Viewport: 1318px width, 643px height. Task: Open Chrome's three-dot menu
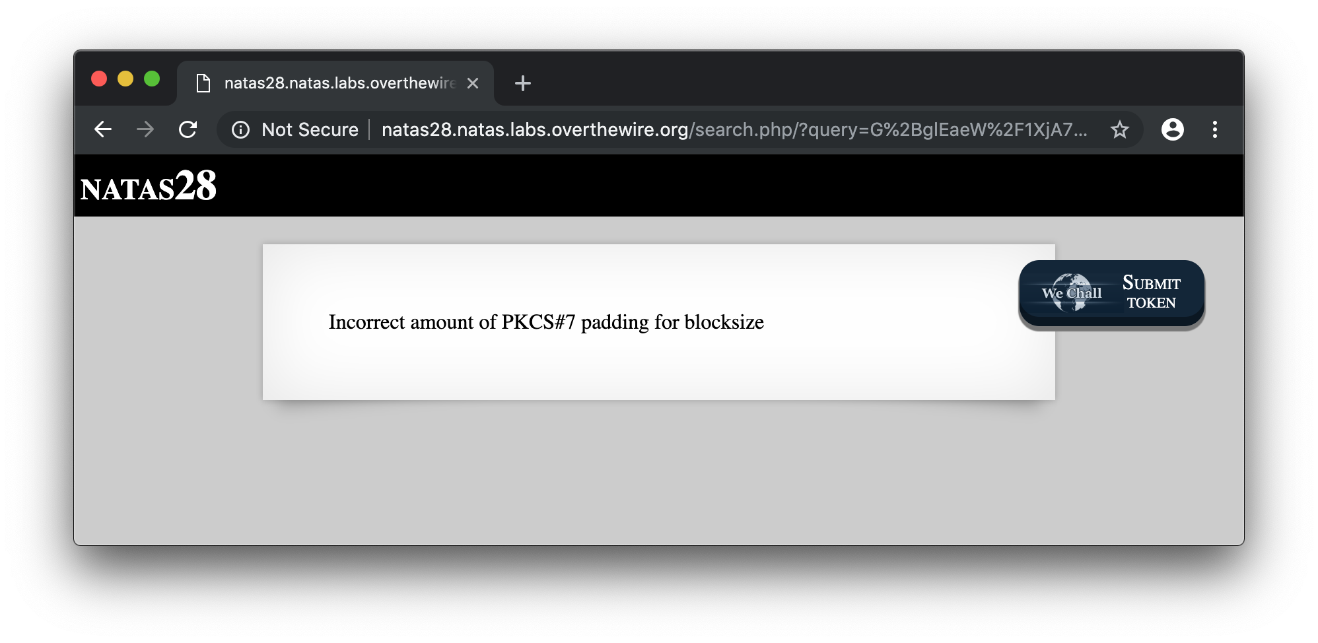(x=1214, y=129)
